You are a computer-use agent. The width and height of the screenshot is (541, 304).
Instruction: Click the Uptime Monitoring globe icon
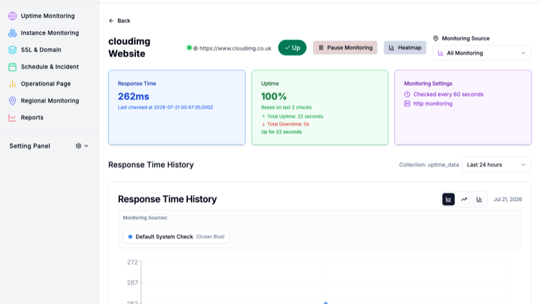click(12, 16)
